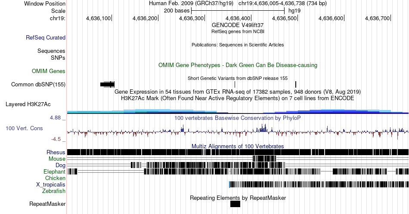The image size is (409, 214).
Task: Click the Sequences track label
Action: (x=51, y=51)
